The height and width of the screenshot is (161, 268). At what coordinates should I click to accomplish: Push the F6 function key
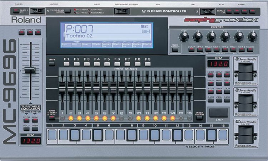tap(117, 64)
